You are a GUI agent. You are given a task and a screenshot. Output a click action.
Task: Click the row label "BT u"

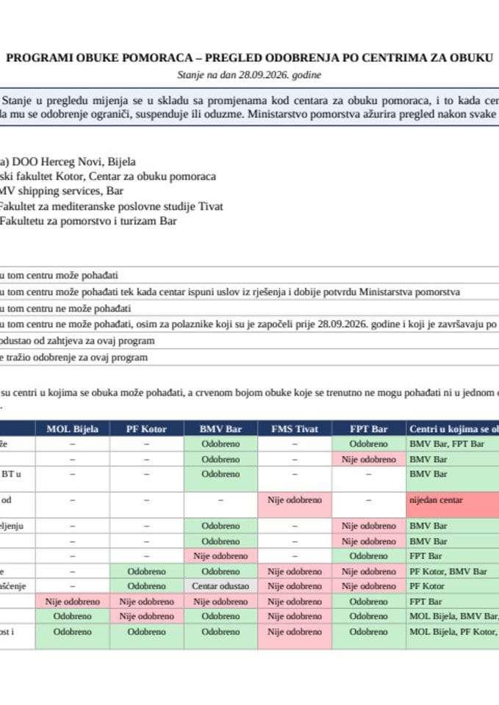(11, 474)
